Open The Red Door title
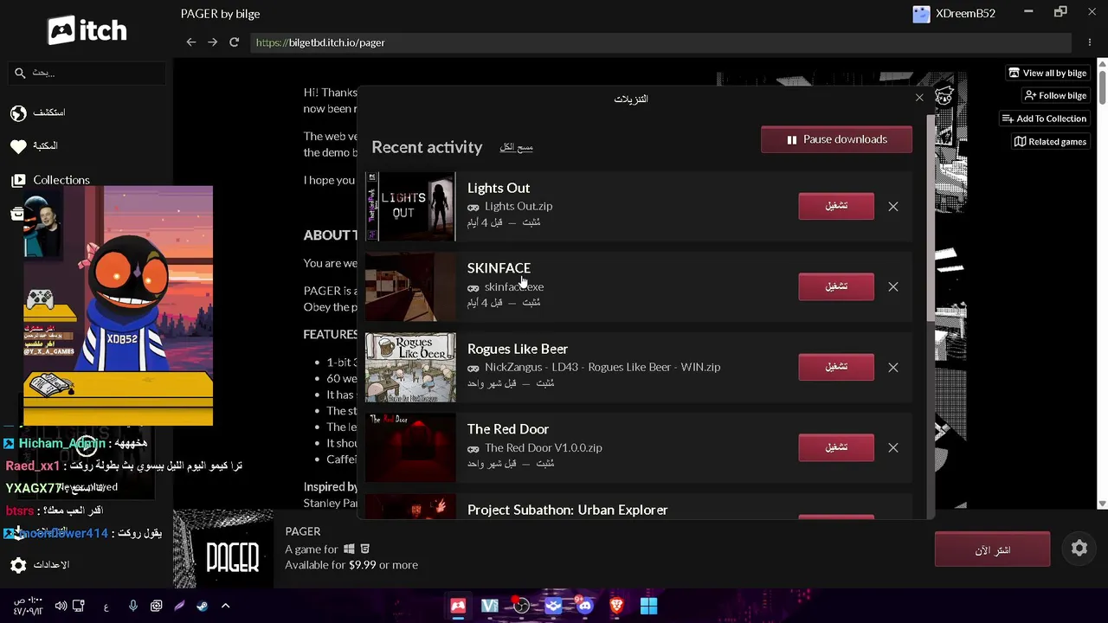Screen dimensions: 1108x623 pos(508,429)
